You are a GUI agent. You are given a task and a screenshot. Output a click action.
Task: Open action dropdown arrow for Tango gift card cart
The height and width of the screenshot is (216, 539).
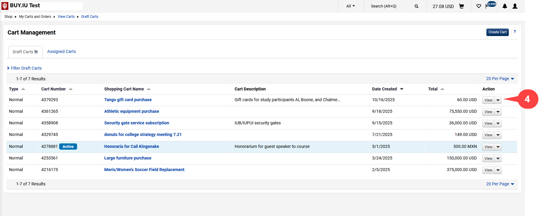tap(498, 100)
